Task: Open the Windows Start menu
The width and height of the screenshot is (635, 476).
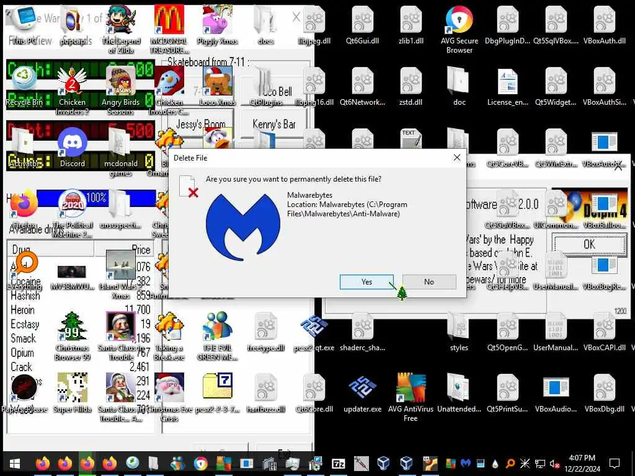Action: click(15, 464)
